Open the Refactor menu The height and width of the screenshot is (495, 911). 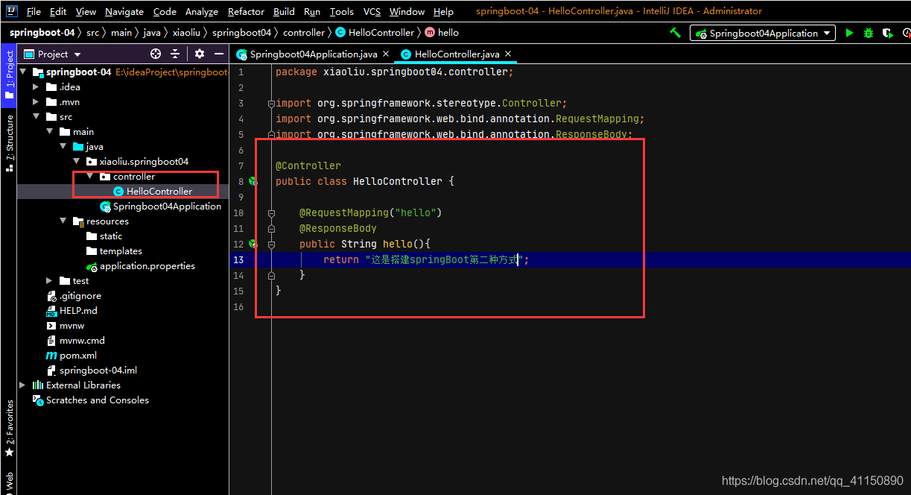pyautogui.click(x=246, y=11)
